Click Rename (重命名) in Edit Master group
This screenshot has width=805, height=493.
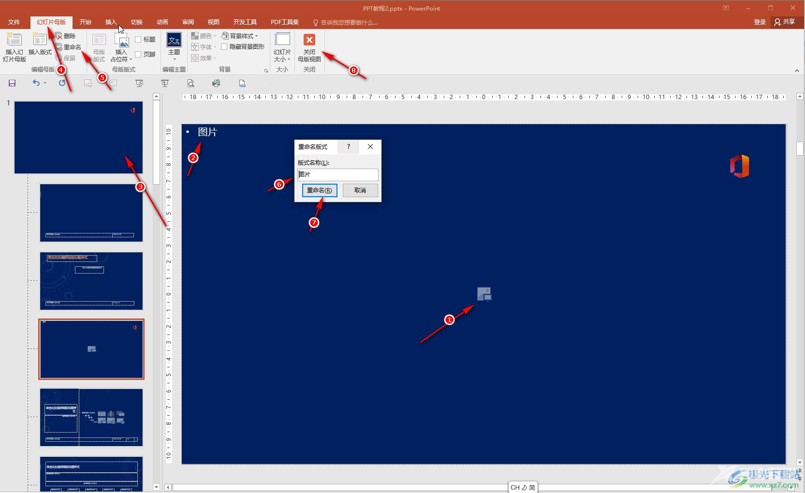tap(68, 47)
